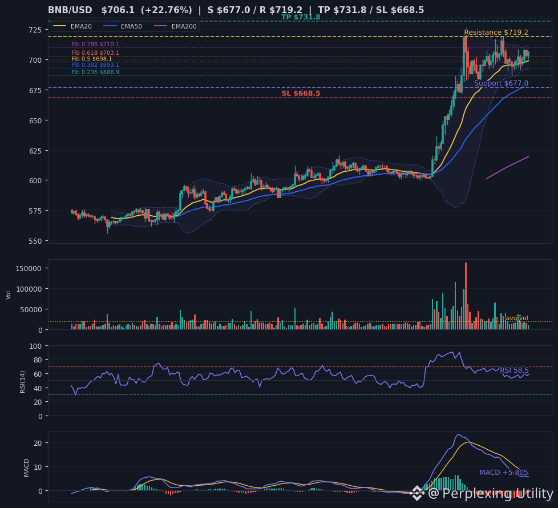Screen dimensions: 558x508
Task: Click the EMA20 legend entry
Action: click(x=72, y=26)
